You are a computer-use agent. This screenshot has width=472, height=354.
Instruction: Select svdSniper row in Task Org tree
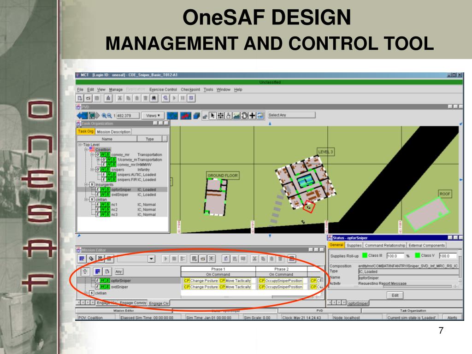[122, 195]
